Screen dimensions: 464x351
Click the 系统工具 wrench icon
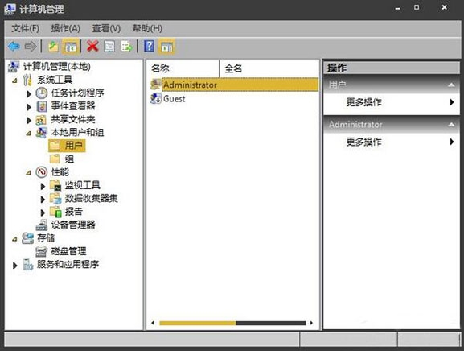point(27,80)
